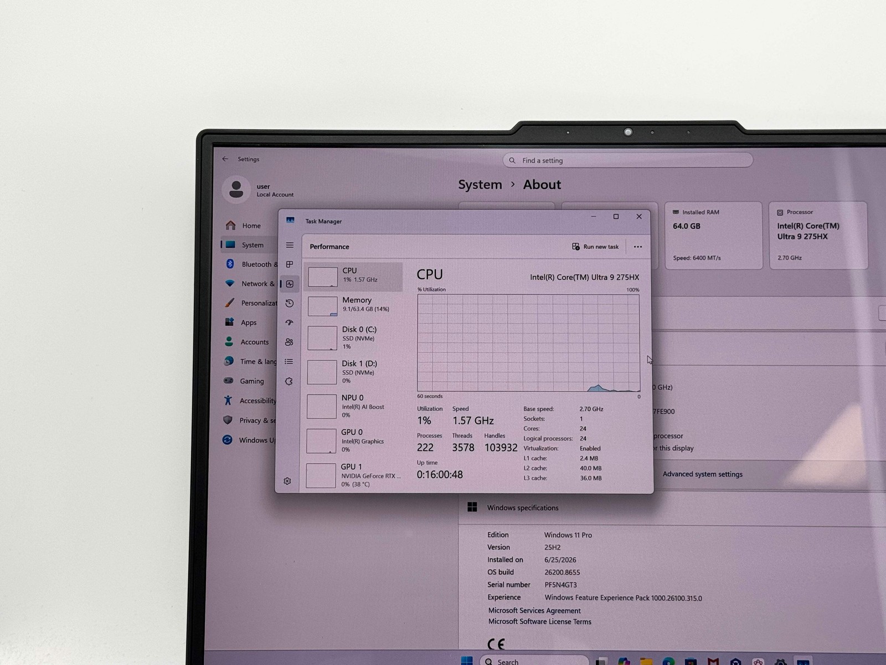Click serial number PF5N4GT3
886x665 pixels.
click(561, 585)
